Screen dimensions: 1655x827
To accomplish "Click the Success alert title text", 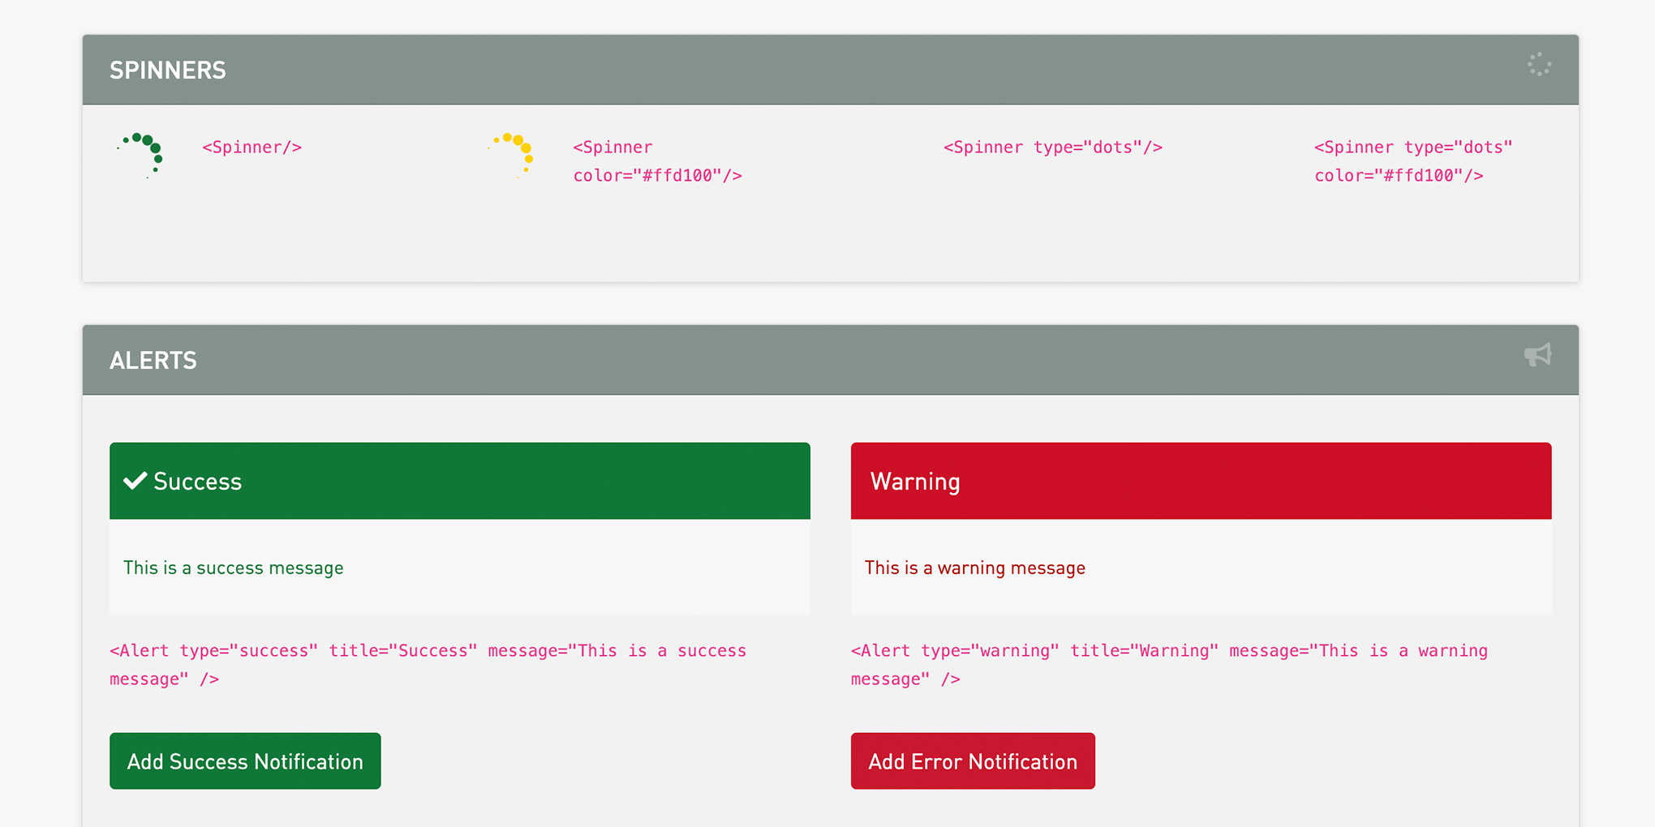I will point(197,482).
